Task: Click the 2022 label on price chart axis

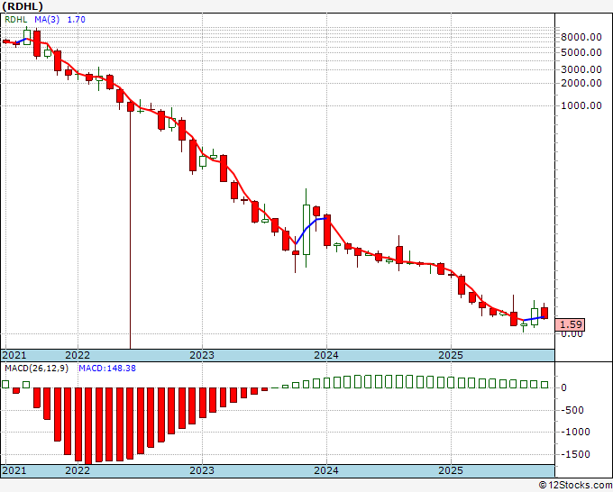Action: 78,355
